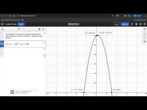Open the share graph icon
The image size is (147, 110).
tap(132, 24)
